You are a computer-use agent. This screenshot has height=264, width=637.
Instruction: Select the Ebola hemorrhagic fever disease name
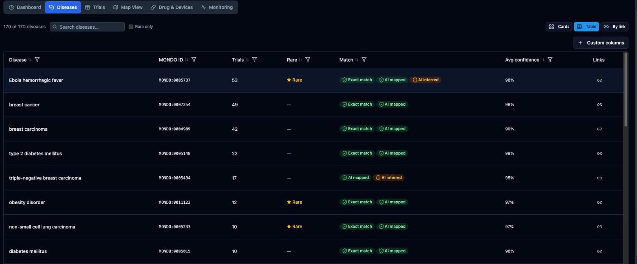coord(36,80)
